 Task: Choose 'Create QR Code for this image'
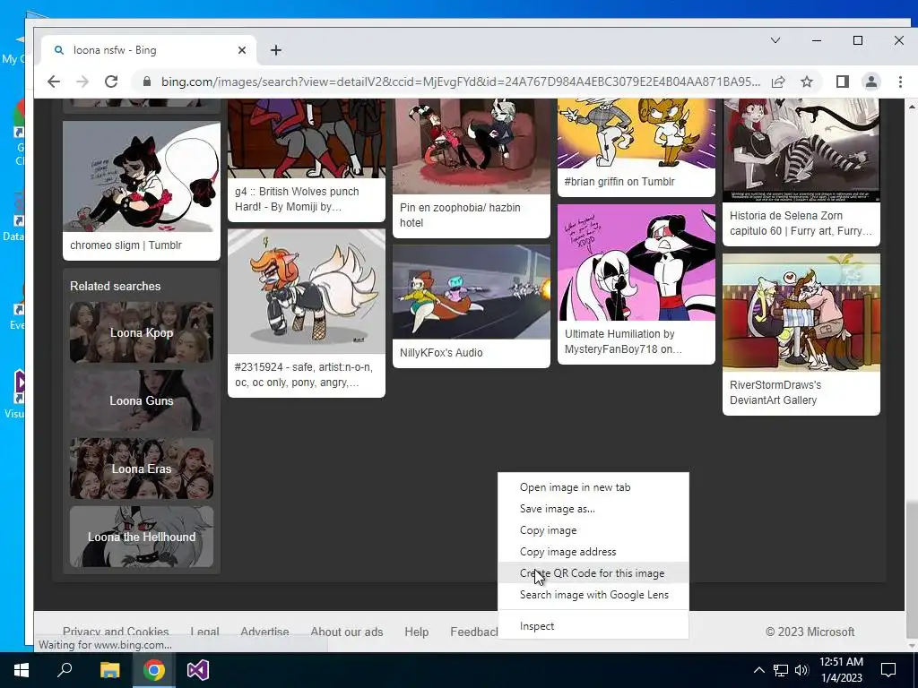593,573
